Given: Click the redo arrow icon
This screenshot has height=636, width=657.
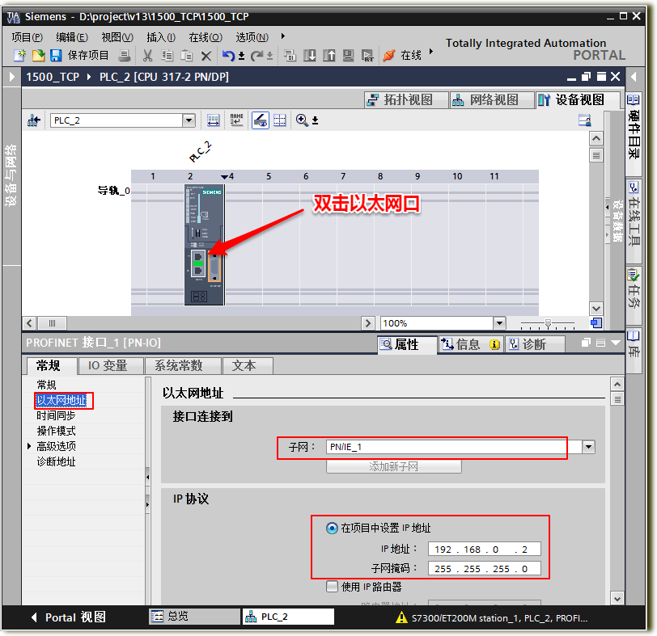Looking at the screenshot, I should coord(256,55).
